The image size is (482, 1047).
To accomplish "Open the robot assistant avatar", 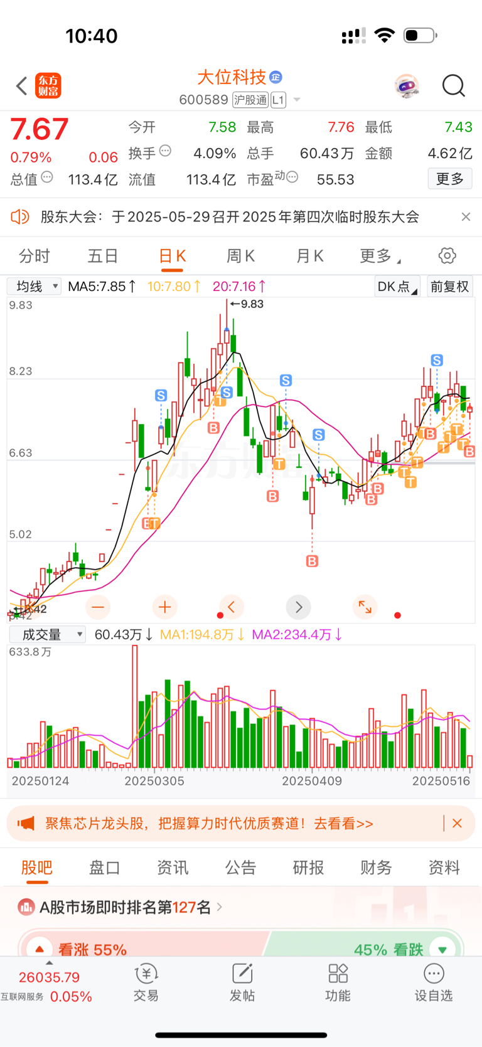I will 407,86.
